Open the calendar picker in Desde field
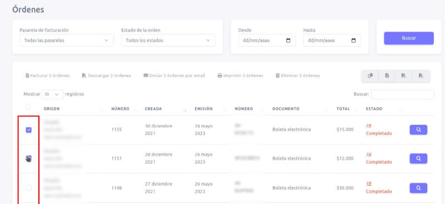 click(x=288, y=40)
